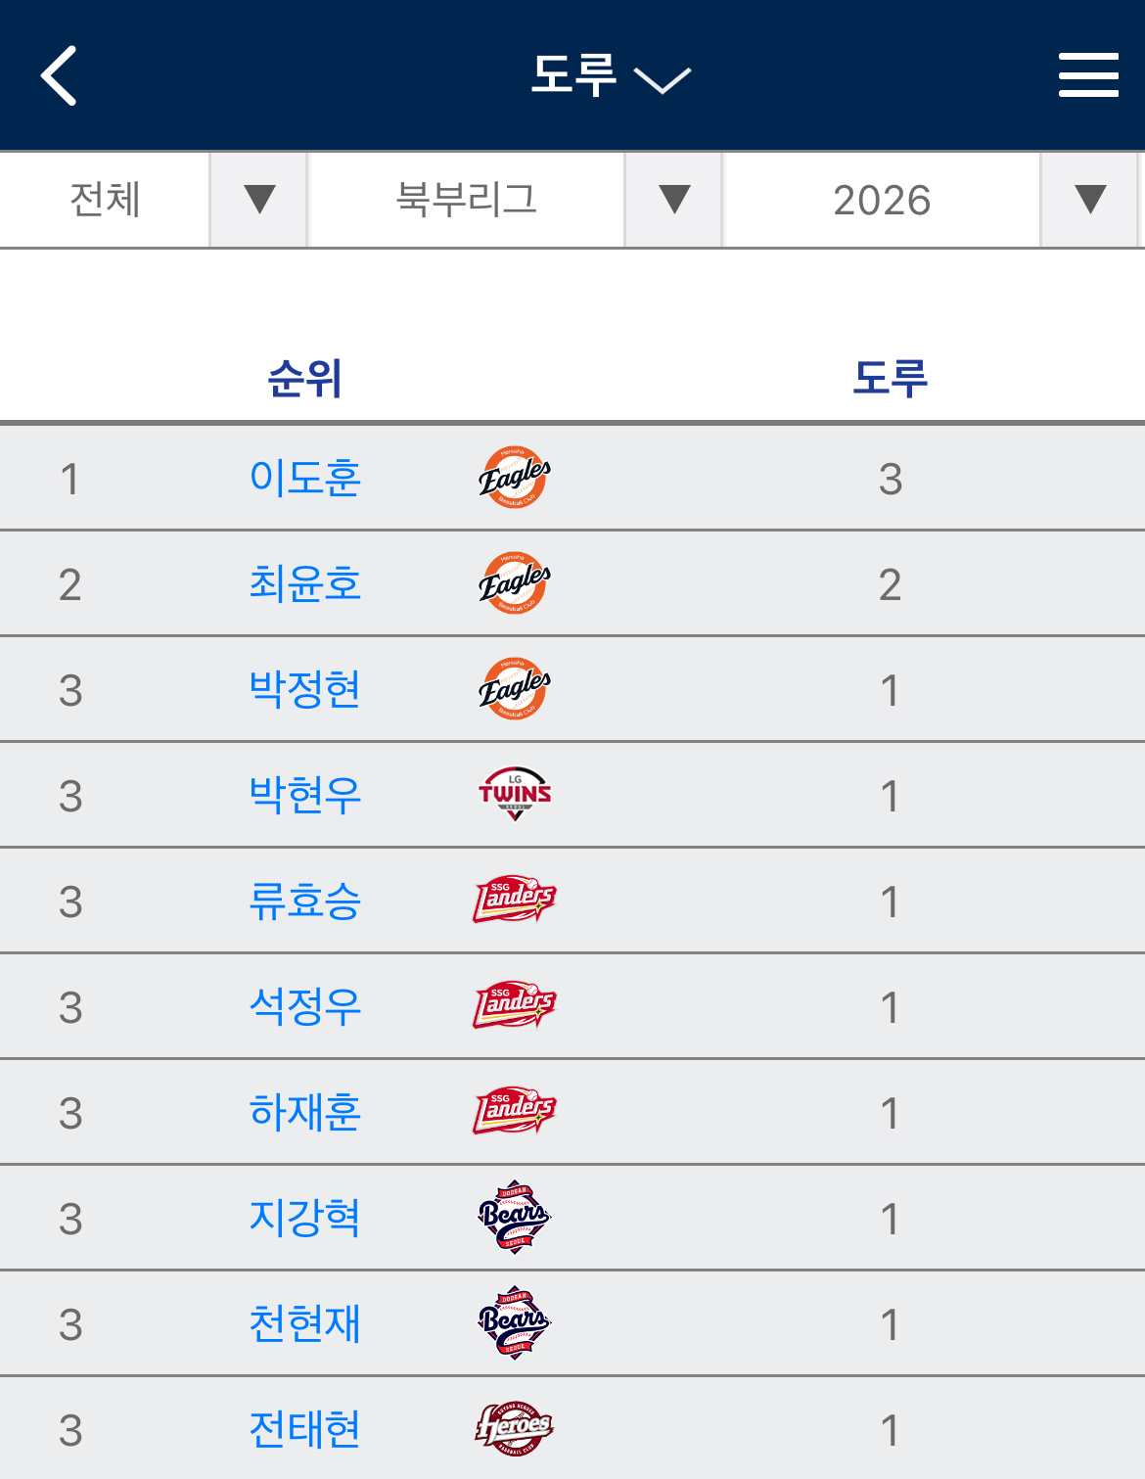1145x1479 pixels.
Task: Click SSG Landers logo beside 류효승
Action: pyautogui.click(x=515, y=901)
